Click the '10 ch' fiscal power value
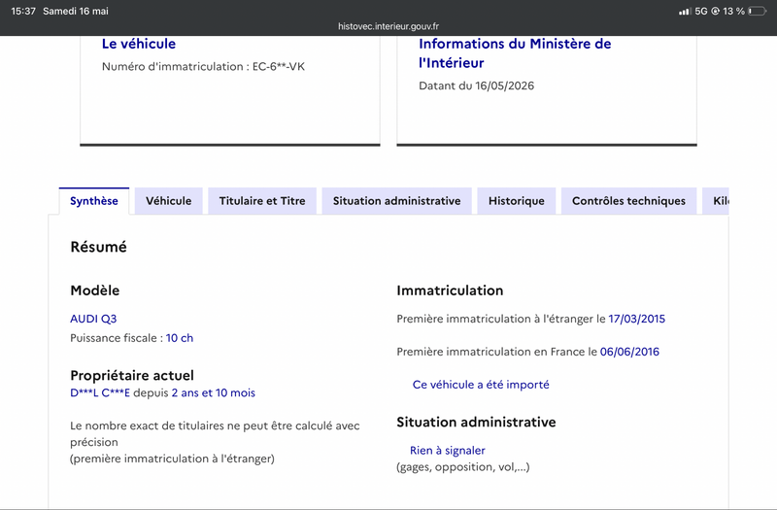 click(x=180, y=338)
